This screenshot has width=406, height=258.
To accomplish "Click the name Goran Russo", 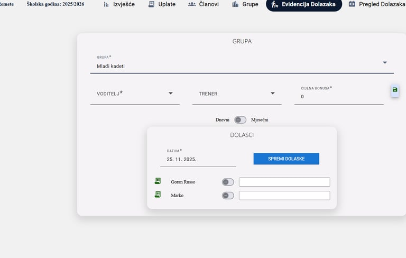I will pyautogui.click(x=183, y=182).
